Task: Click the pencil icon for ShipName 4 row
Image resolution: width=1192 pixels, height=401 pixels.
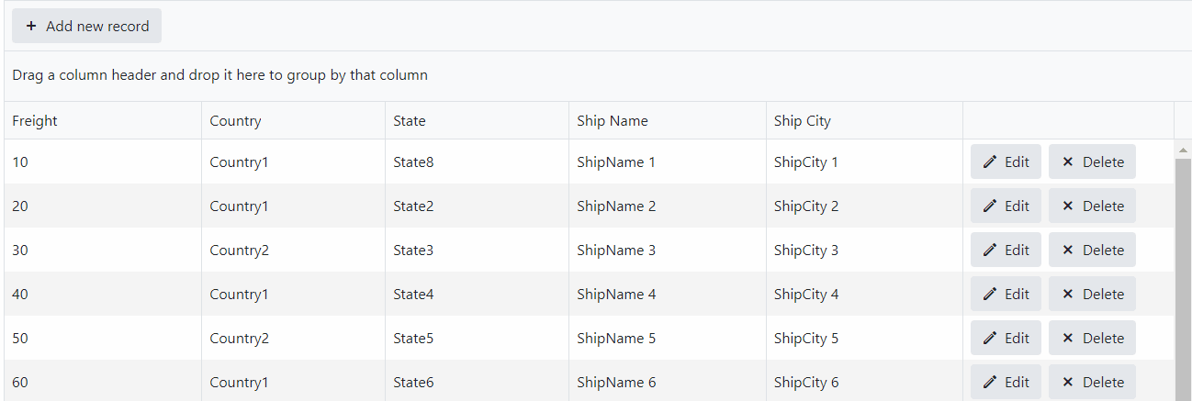Action: (989, 295)
